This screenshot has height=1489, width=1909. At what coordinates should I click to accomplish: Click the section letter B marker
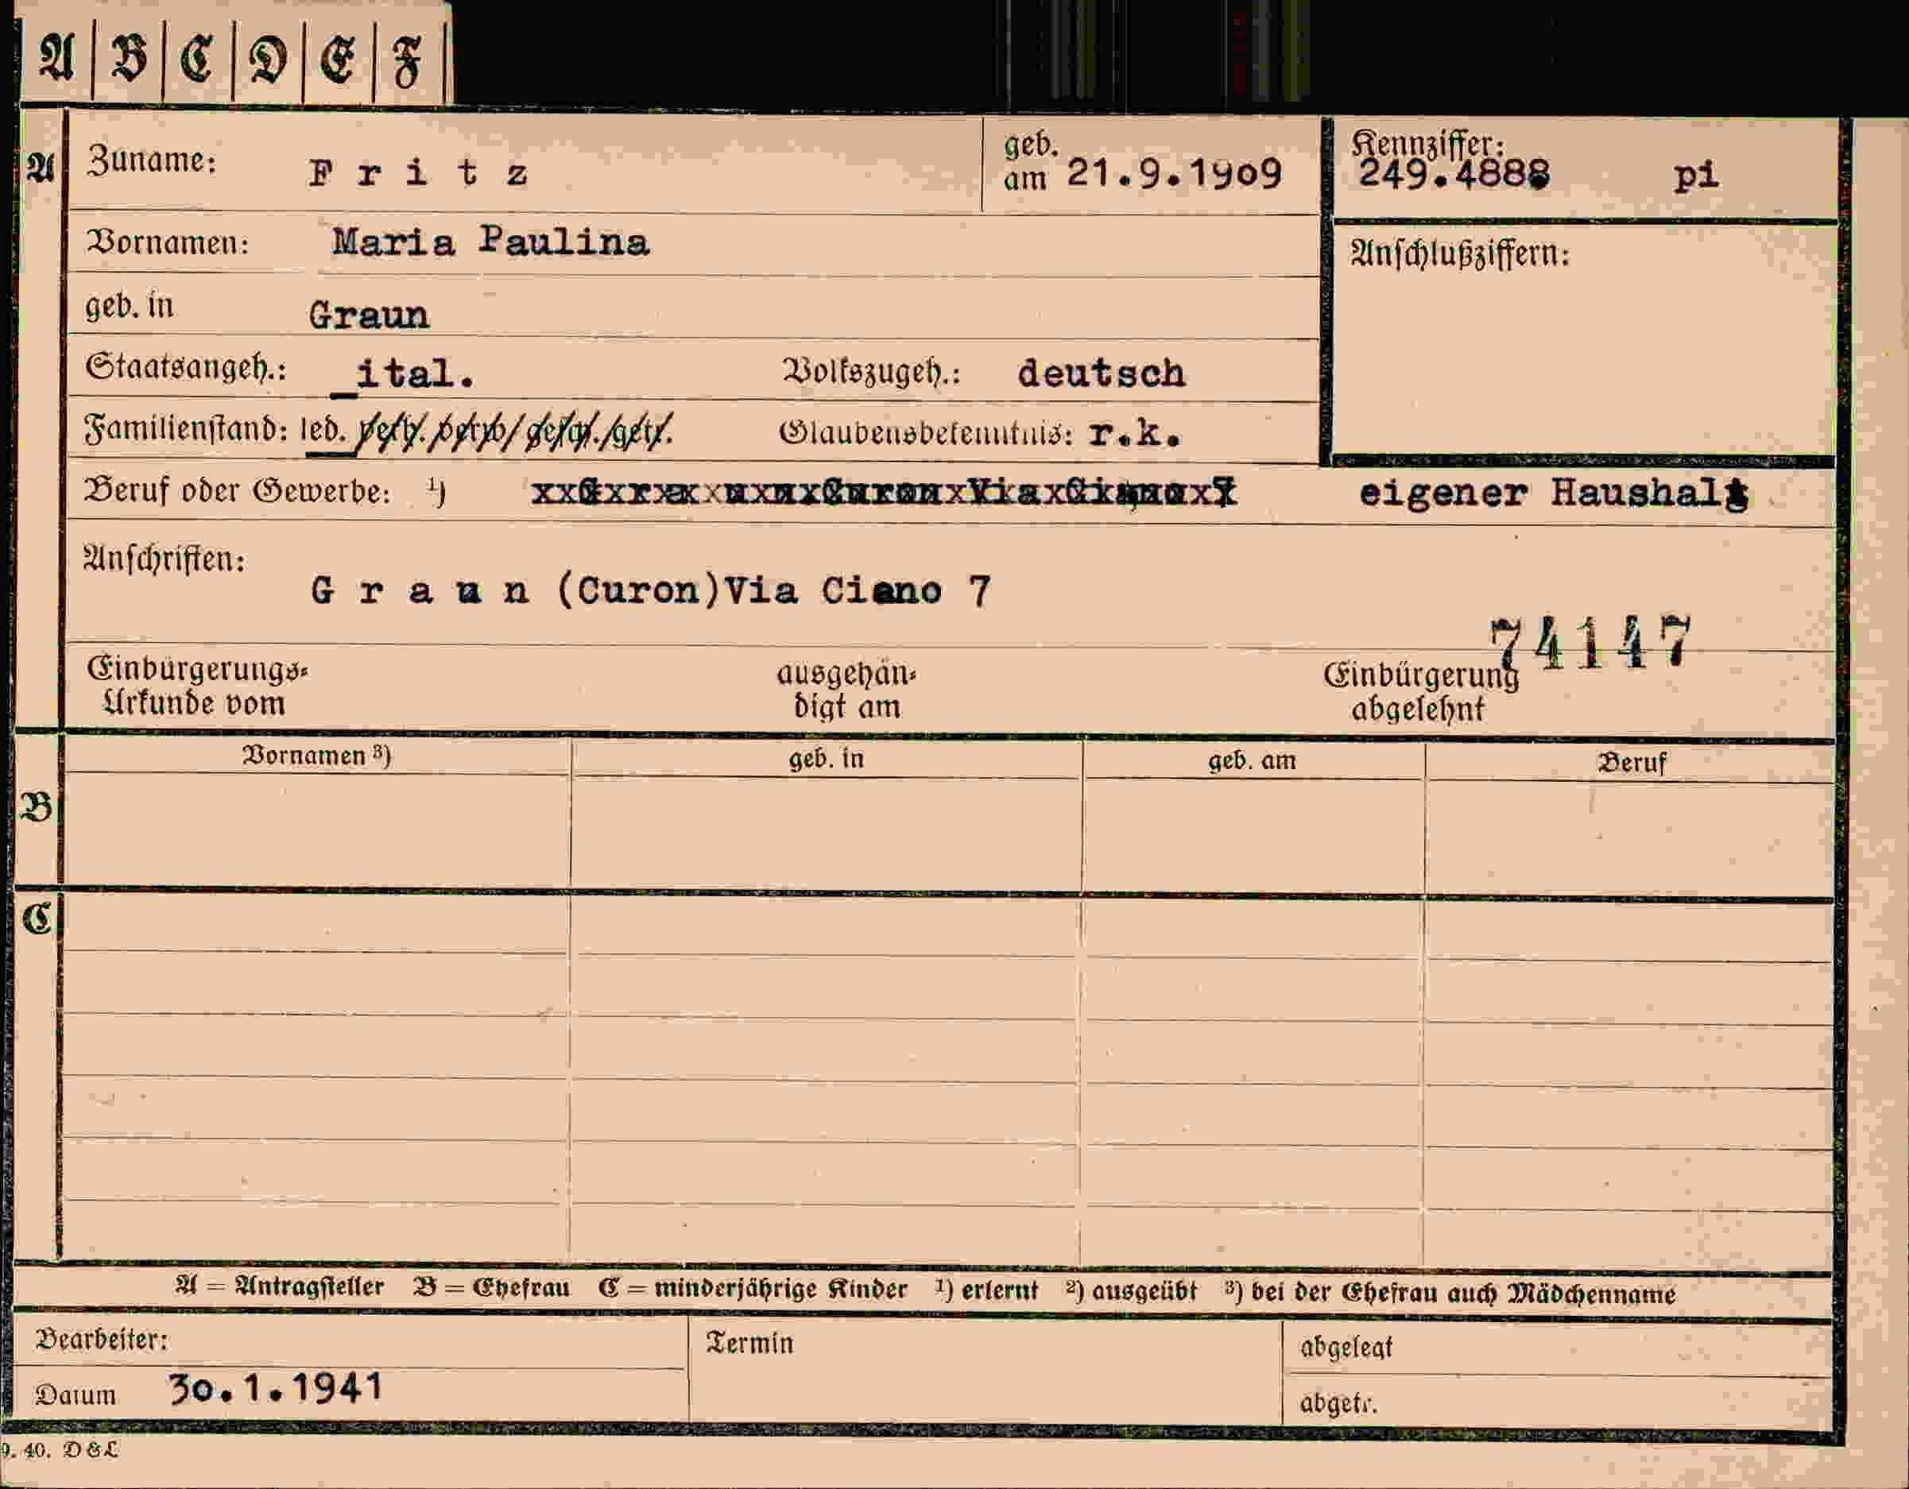coord(37,807)
